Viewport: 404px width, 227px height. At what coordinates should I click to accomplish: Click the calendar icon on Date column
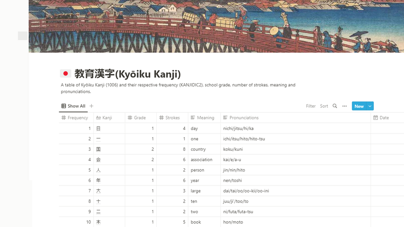[x=375, y=118]
